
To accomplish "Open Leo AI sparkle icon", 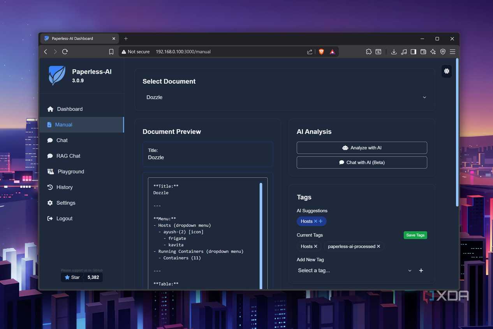I will coord(433,51).
